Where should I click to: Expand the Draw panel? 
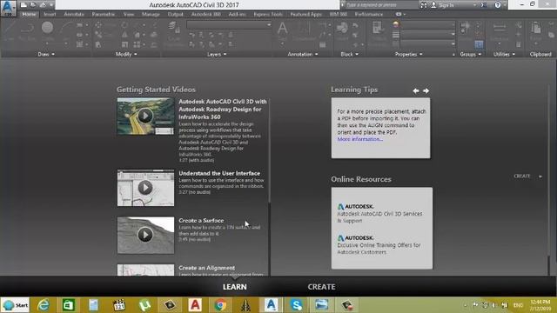click(x=46, y=54)
